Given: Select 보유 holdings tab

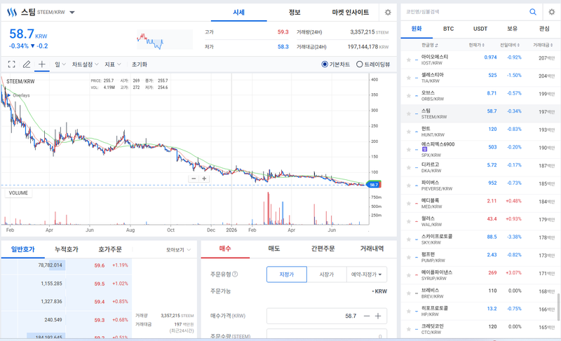Looking at the screenshot, I should pyautogui.click(x=513, y=29).
